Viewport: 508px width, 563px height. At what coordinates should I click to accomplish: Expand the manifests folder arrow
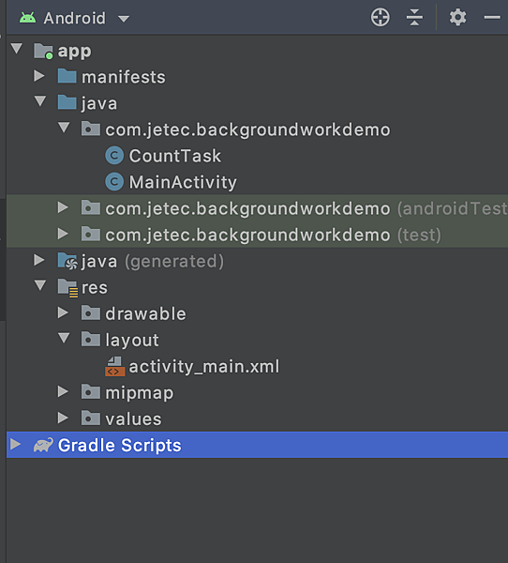coord(39,76)
